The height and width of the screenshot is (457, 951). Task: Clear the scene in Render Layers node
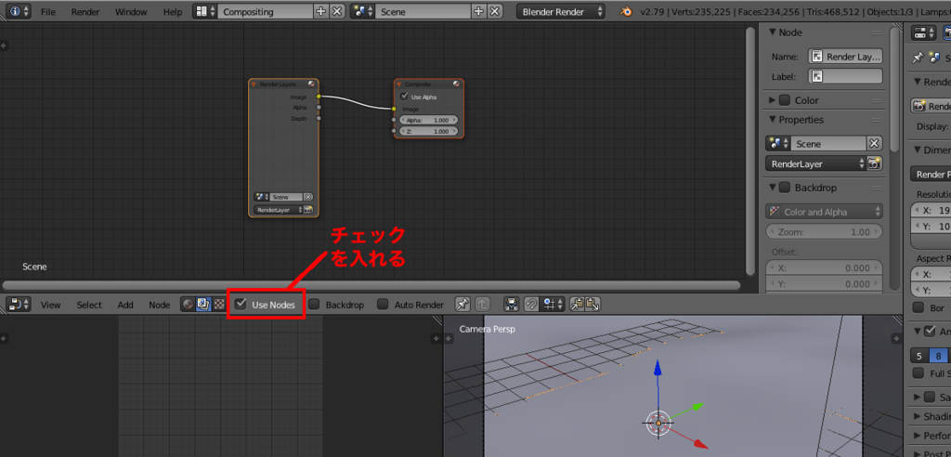tap(308, 197)
